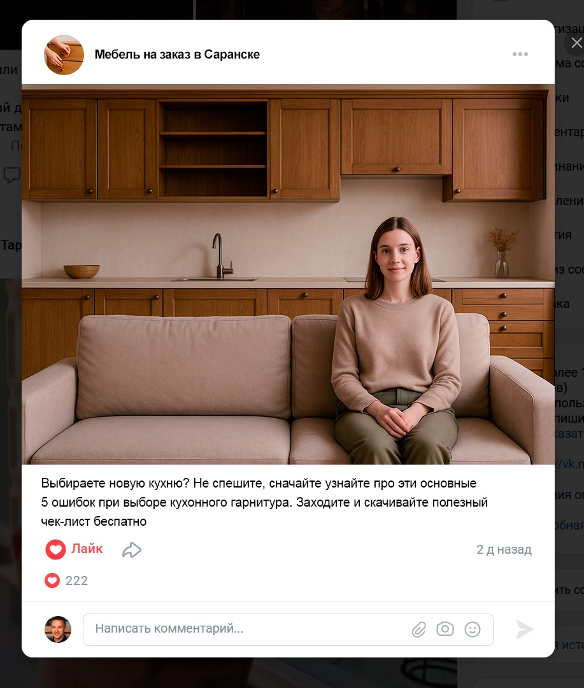Screen dimensions: 584x688
Task: Click your profile avatar beside comment box
Action: point(58,629)
